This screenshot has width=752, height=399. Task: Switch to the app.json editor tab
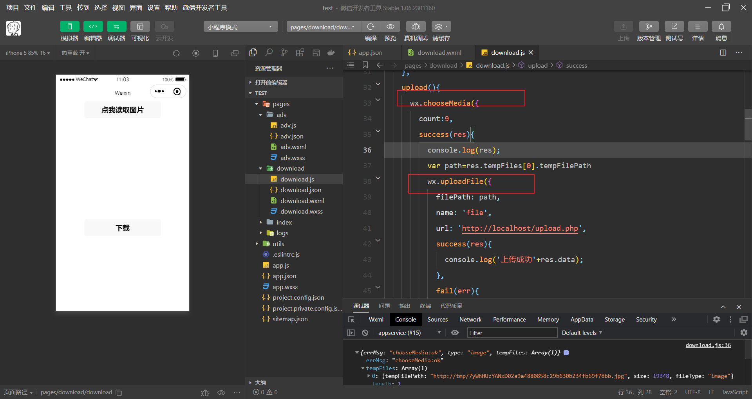[x=371, y=52]
